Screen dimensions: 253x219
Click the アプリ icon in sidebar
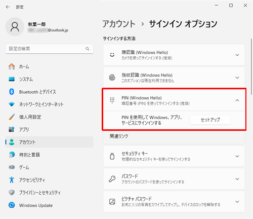click(x=12, y=129)
